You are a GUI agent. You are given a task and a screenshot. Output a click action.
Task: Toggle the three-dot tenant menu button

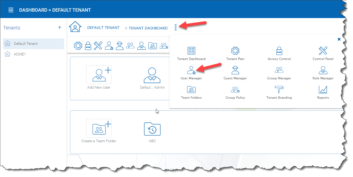176,27
